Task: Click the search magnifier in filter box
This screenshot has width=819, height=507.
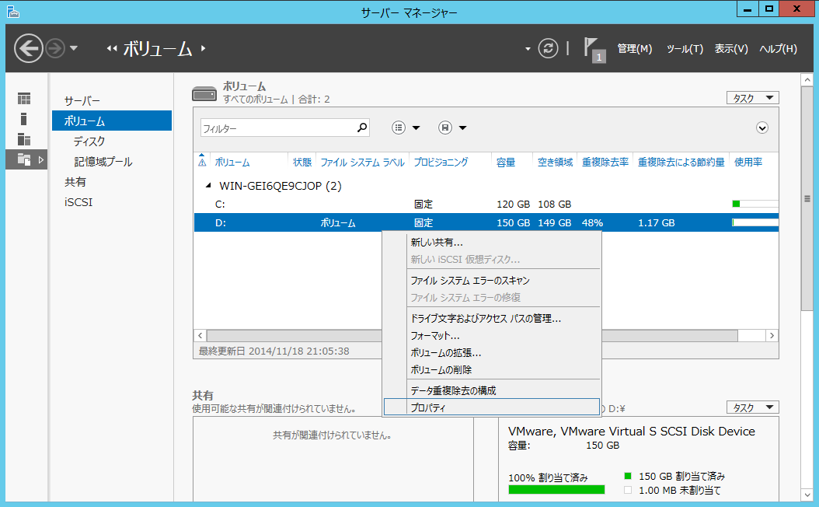Action: 361,128
